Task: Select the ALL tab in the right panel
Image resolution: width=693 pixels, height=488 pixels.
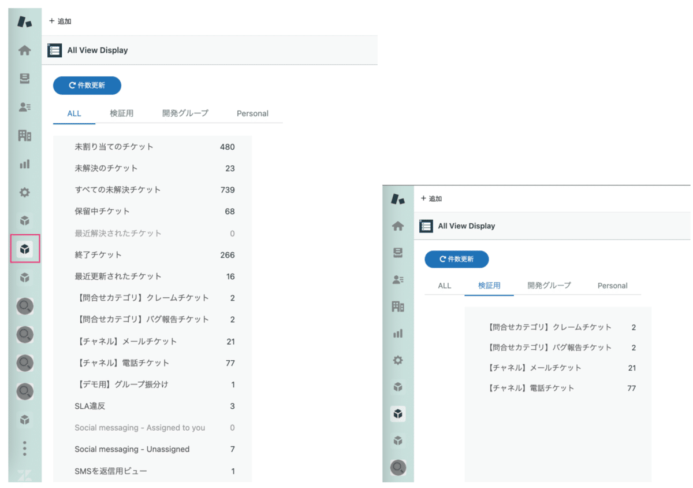Action: [x=444, y=285]
